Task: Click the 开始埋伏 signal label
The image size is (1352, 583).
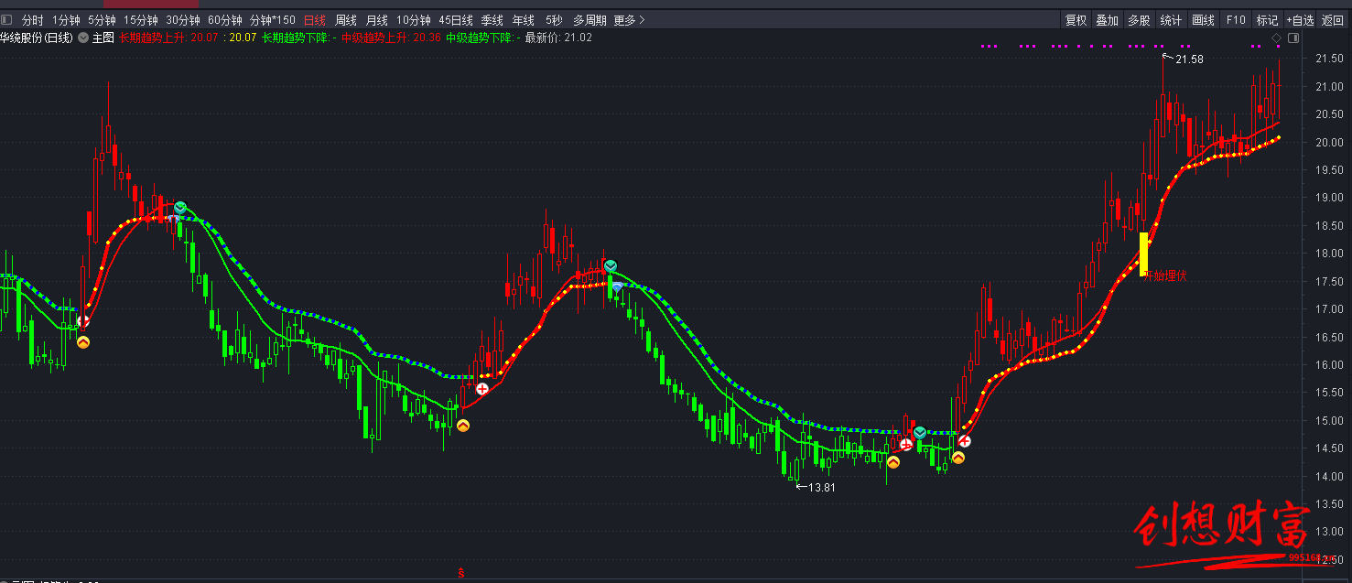Action: pyautogui.click(x=1165, y=275)
